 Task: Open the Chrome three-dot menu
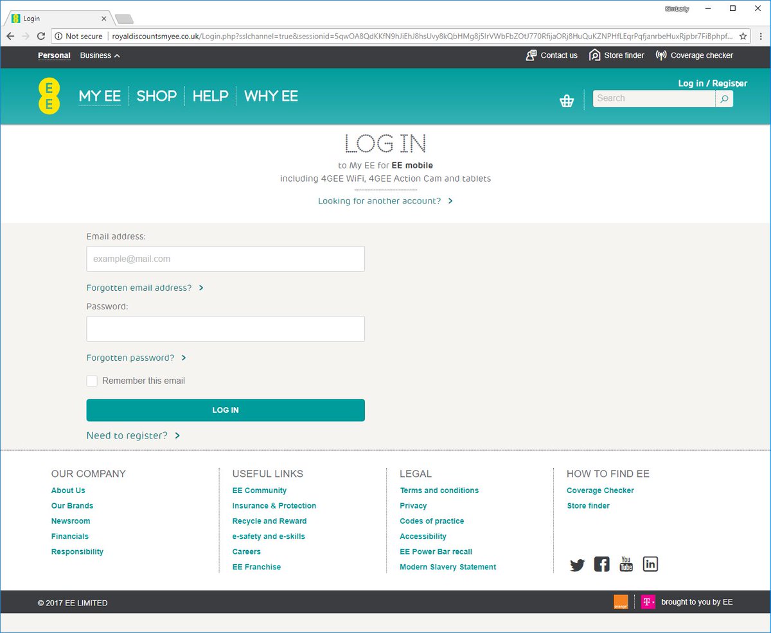759,37
